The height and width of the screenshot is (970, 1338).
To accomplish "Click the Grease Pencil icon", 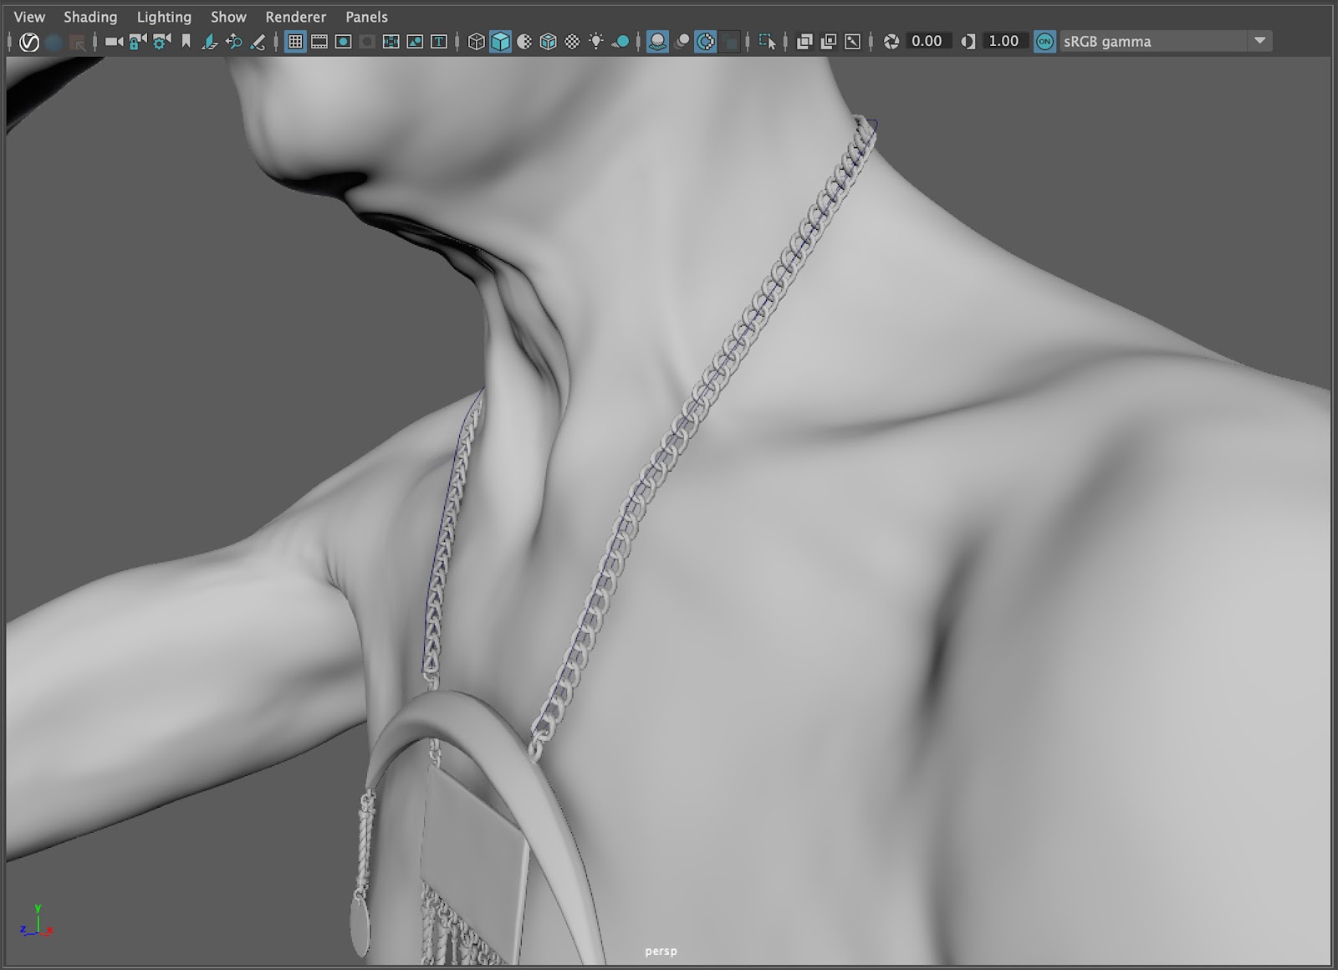I will point(258,41).
